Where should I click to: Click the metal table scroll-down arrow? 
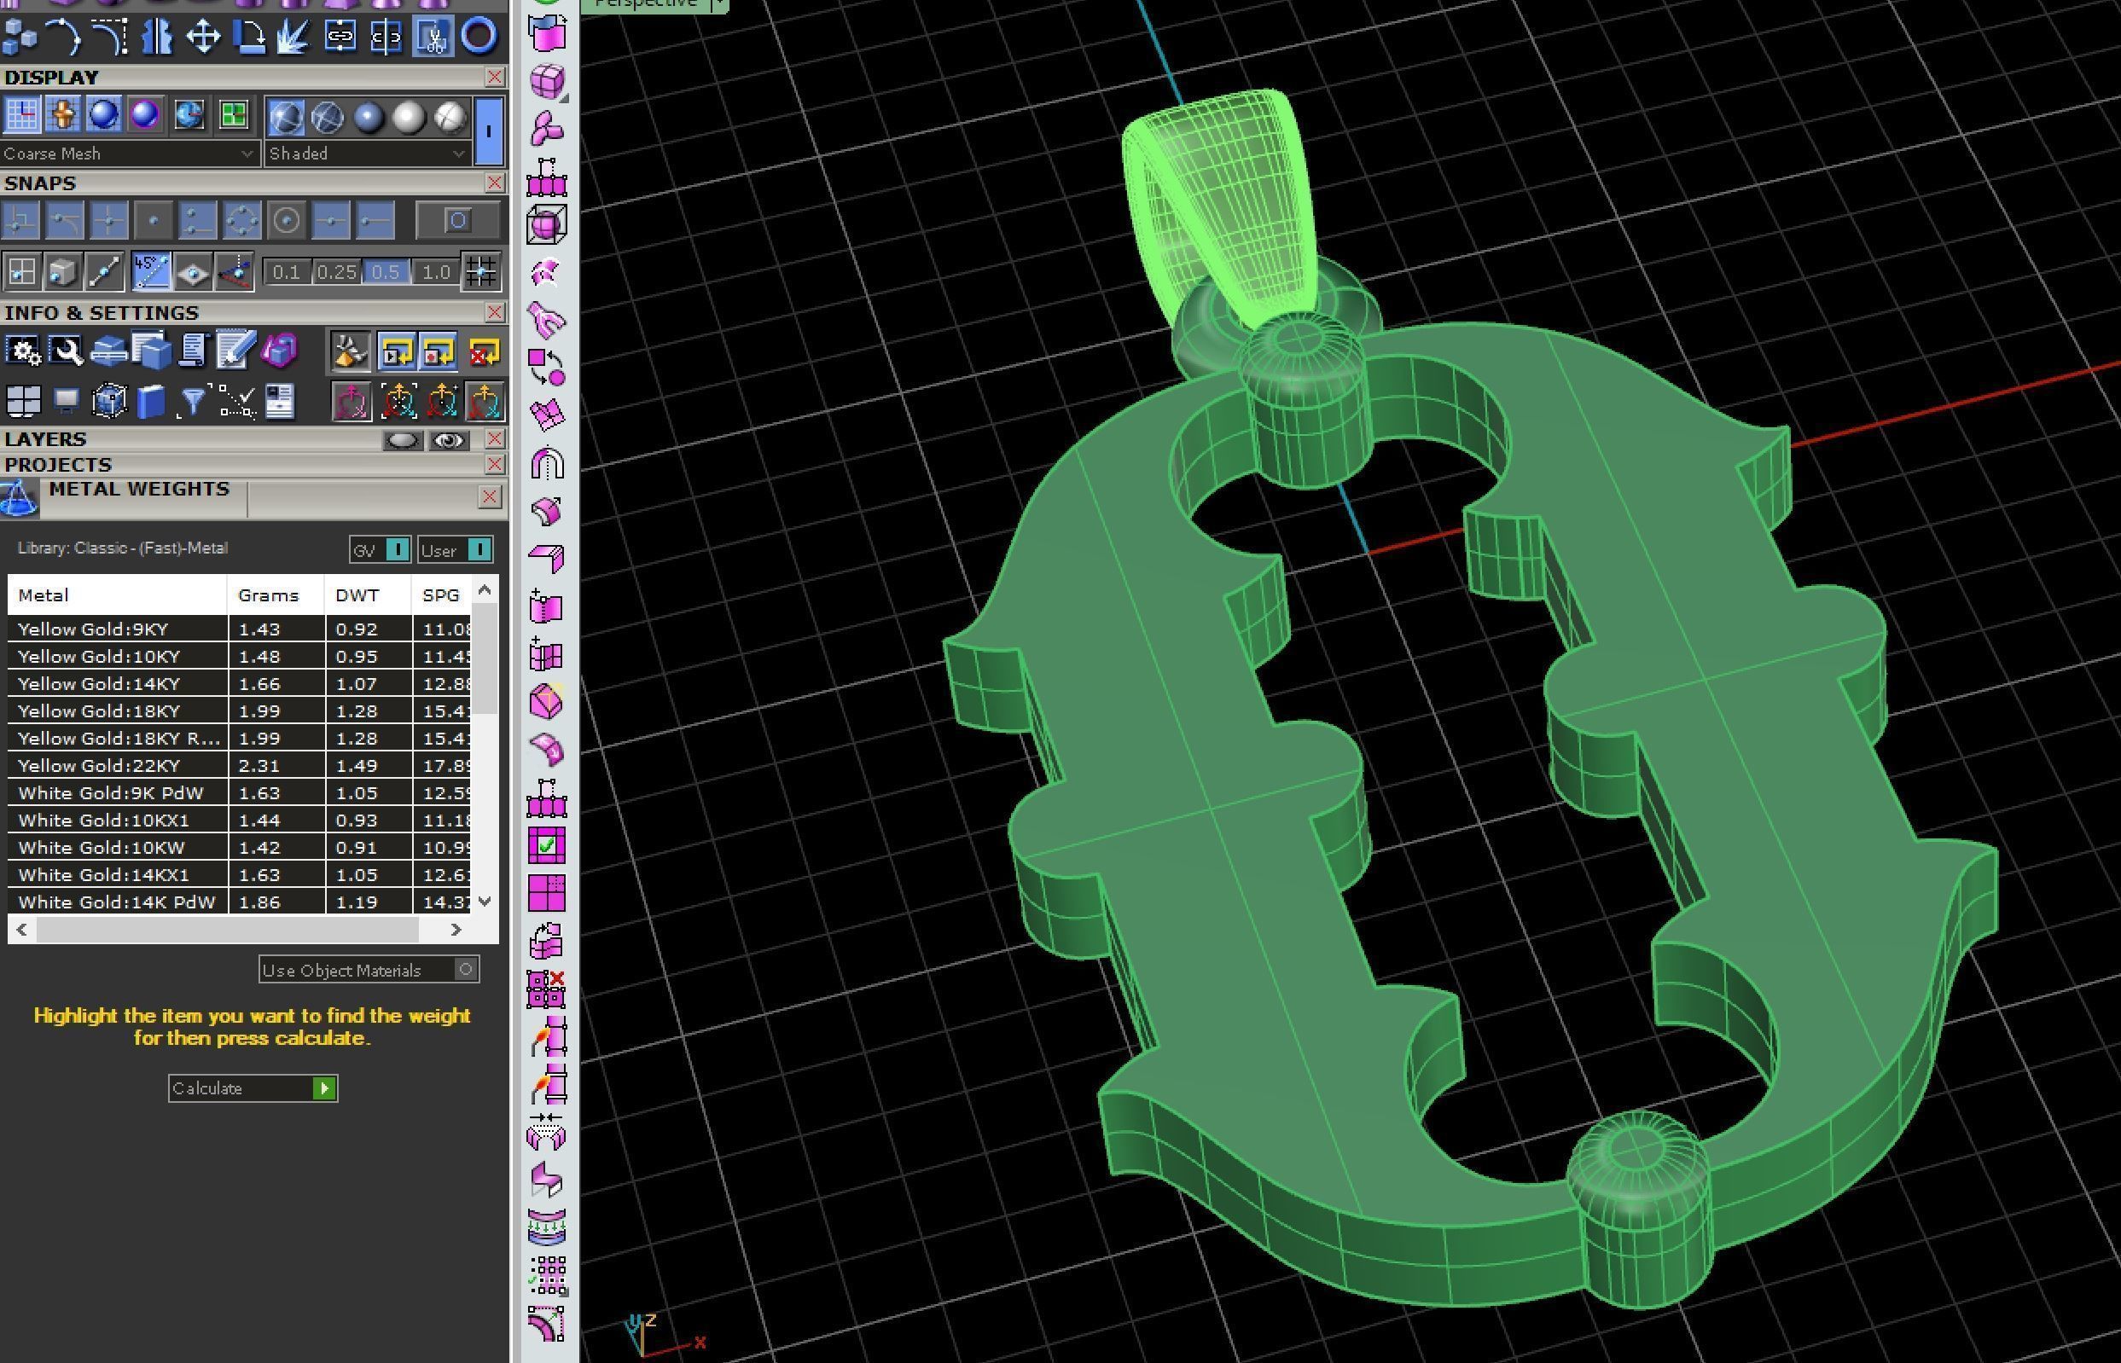pos(485,901)
